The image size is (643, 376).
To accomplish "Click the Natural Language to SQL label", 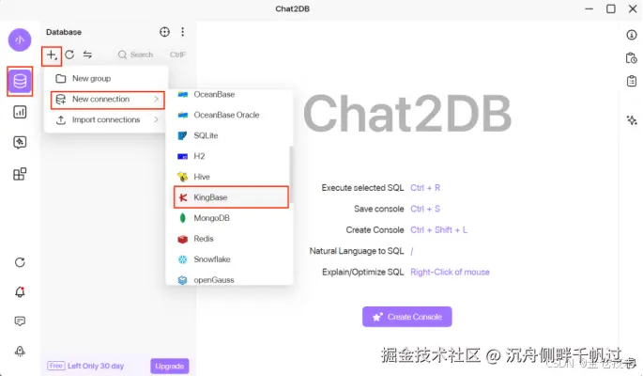I will [357, 251].
